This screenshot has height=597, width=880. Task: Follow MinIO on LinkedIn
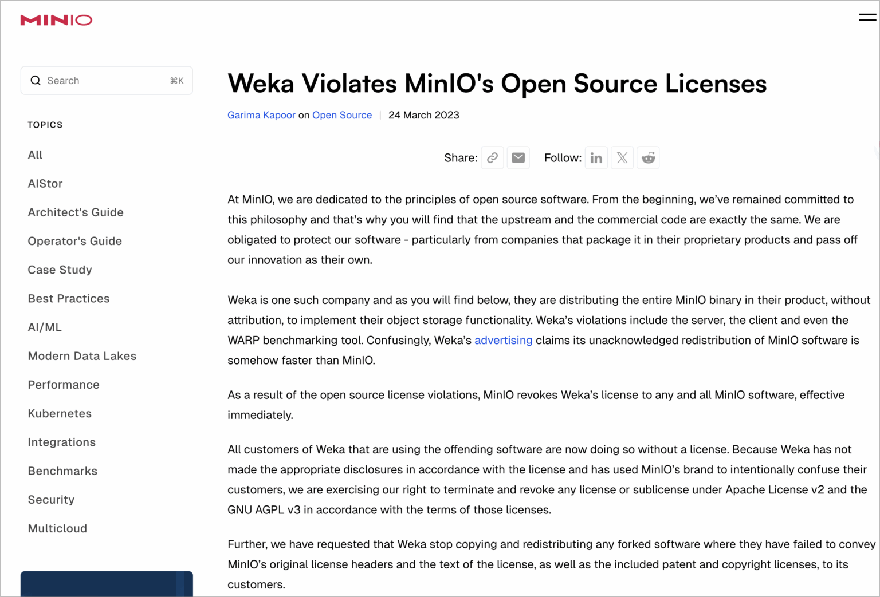coord(596,157)
